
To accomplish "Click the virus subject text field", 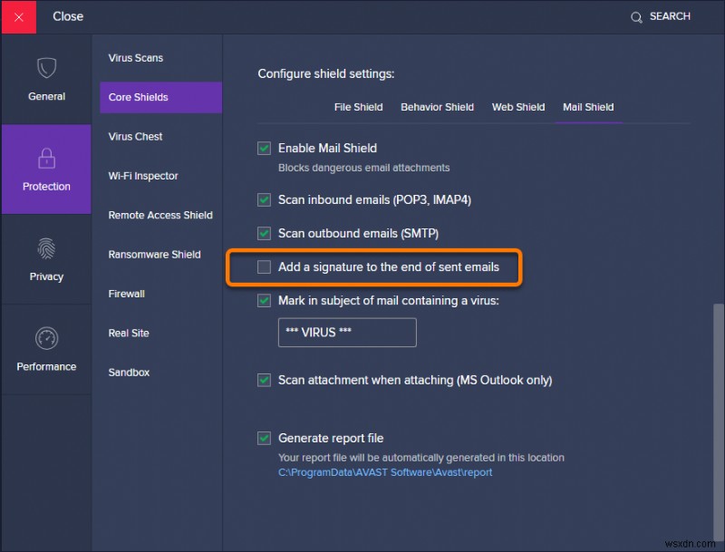I will pyautogui.click(x=347, y=333).
